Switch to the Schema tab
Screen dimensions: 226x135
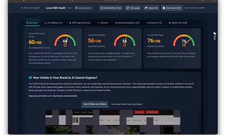click(103, 23)
